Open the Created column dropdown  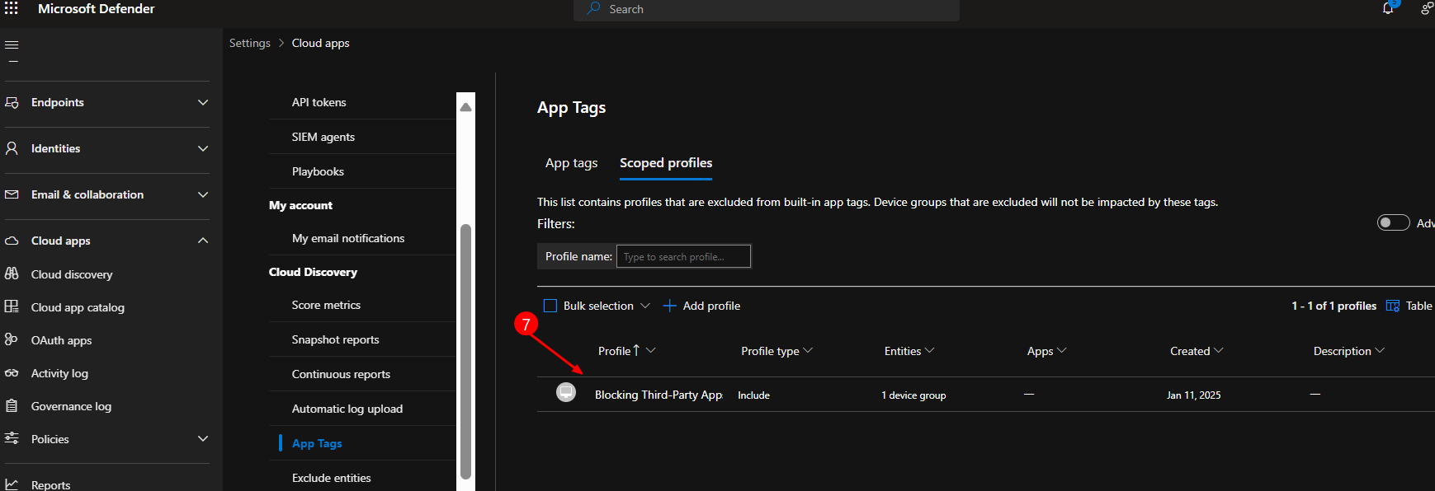[x=1219, y=350]
